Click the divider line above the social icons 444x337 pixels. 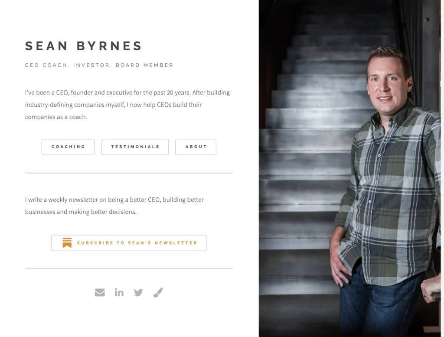[x=129, y=268]
